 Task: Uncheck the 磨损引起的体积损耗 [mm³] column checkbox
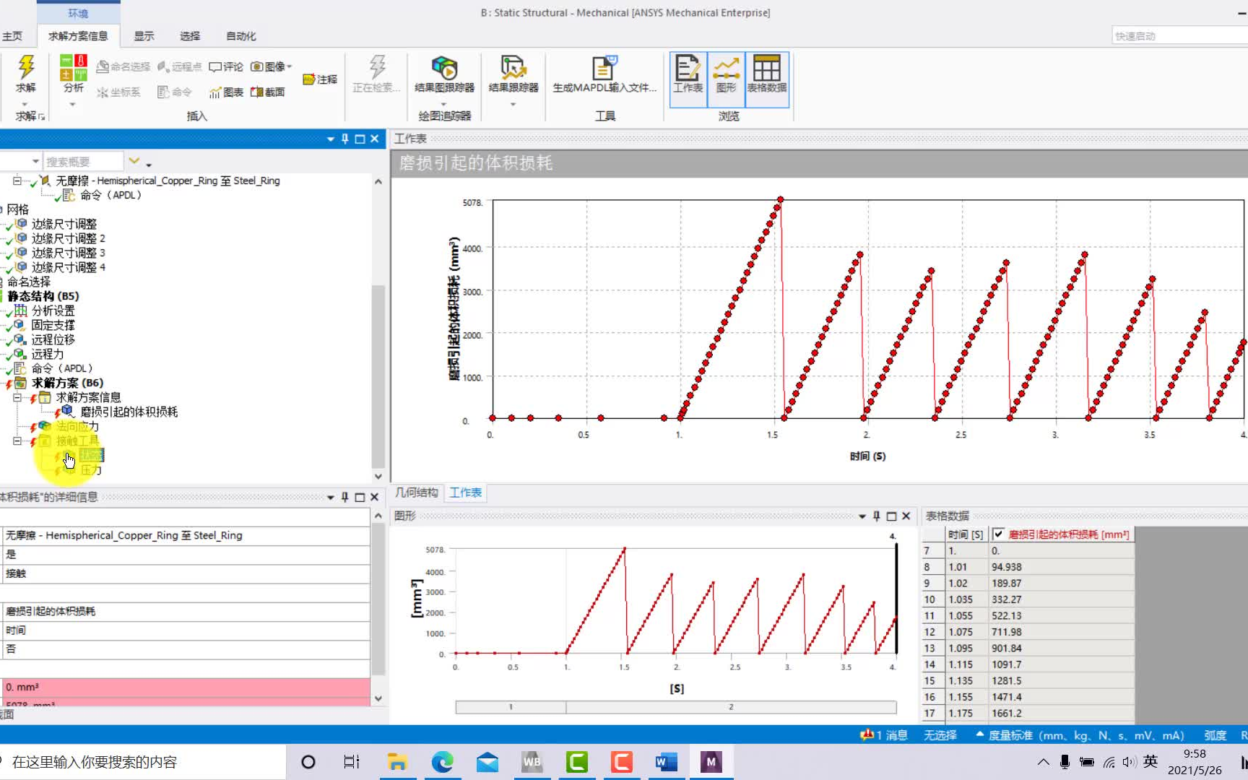click(x=998, y=534)
